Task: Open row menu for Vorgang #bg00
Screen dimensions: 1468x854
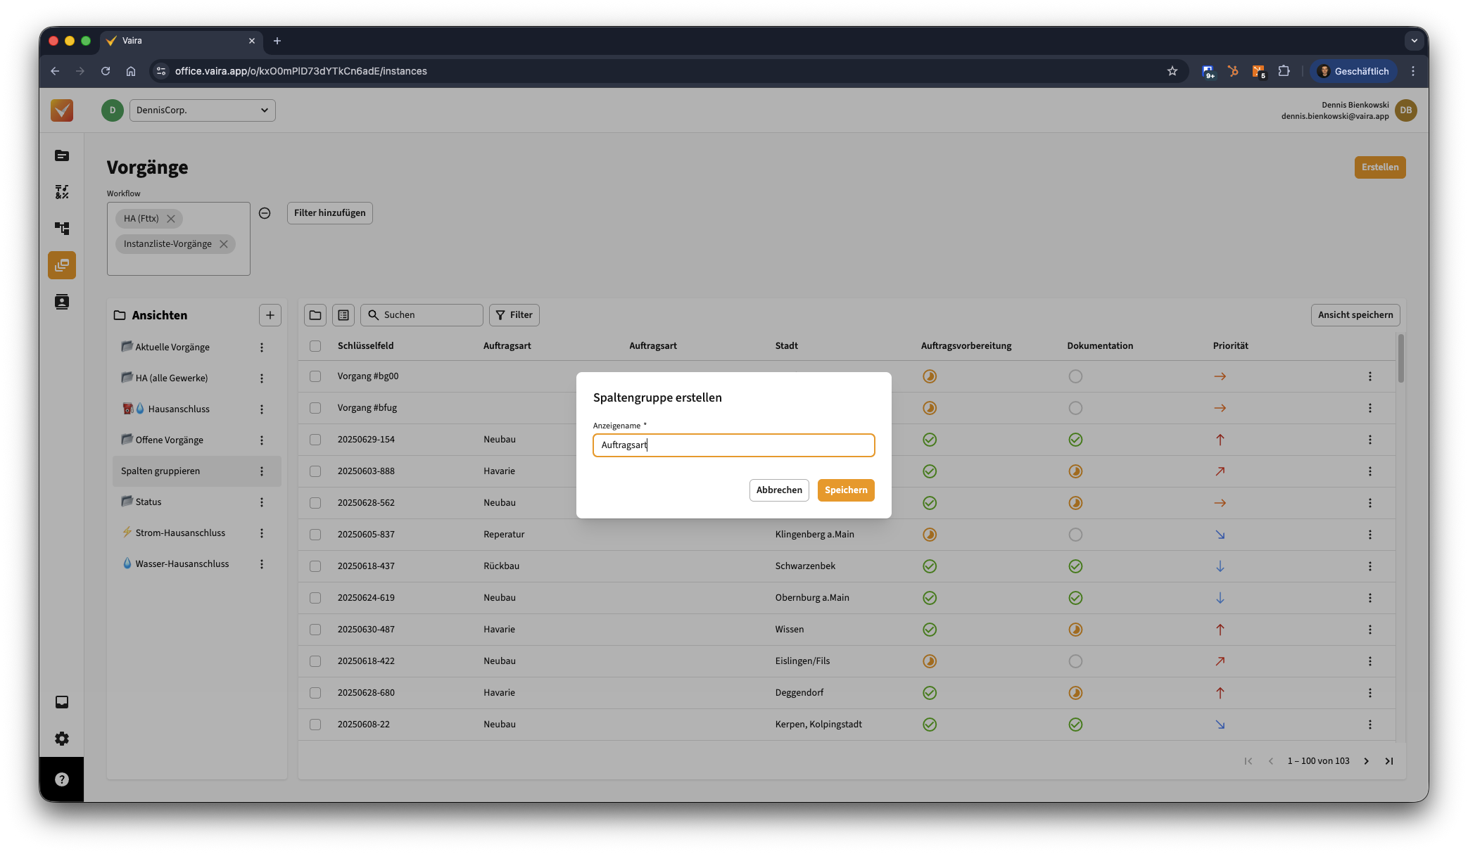Action: tap(1369, 376)
